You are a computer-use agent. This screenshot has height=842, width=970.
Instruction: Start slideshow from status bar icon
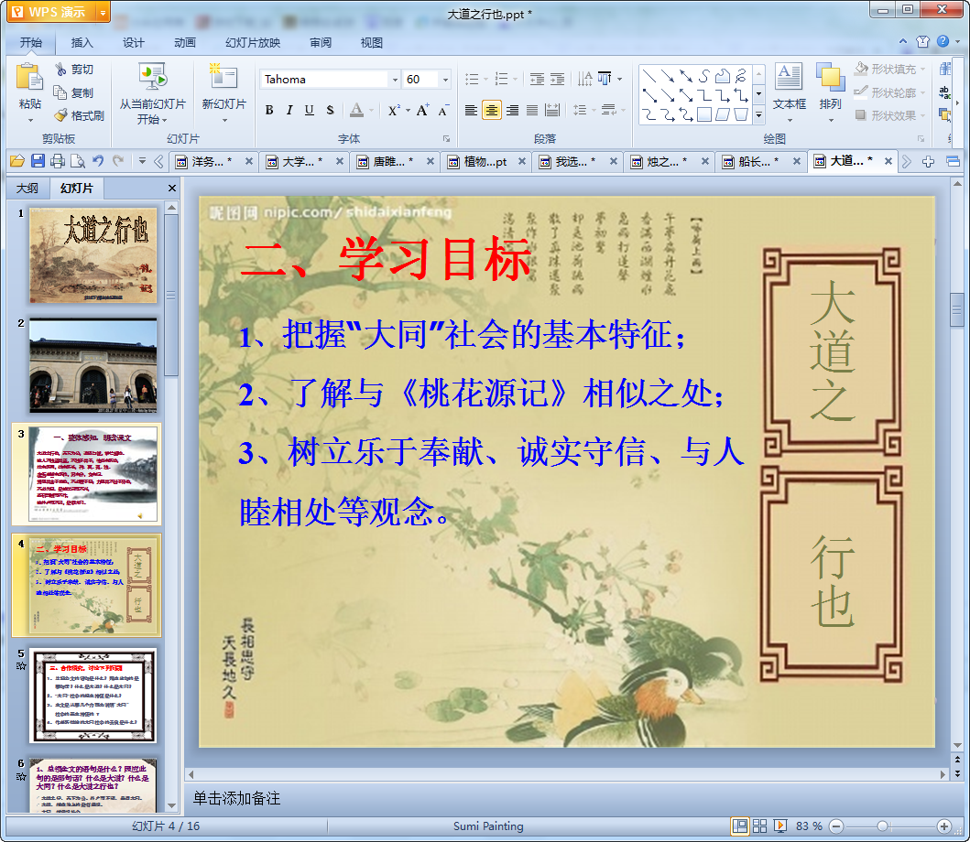(780, 826)
